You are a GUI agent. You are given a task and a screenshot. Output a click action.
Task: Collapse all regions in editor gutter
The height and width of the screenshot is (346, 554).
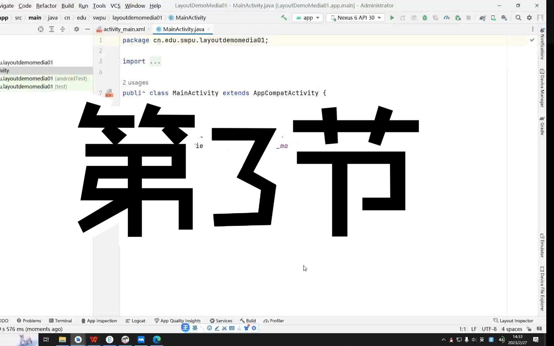point(63,29)
